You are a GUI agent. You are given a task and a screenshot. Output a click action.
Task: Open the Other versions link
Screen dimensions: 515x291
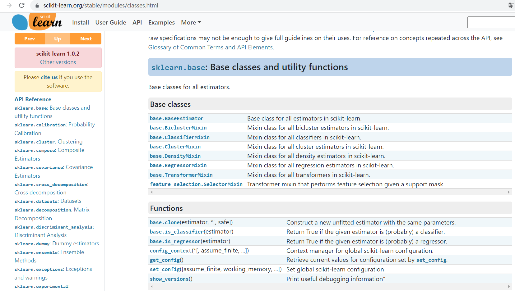click(x=58, y=62)
